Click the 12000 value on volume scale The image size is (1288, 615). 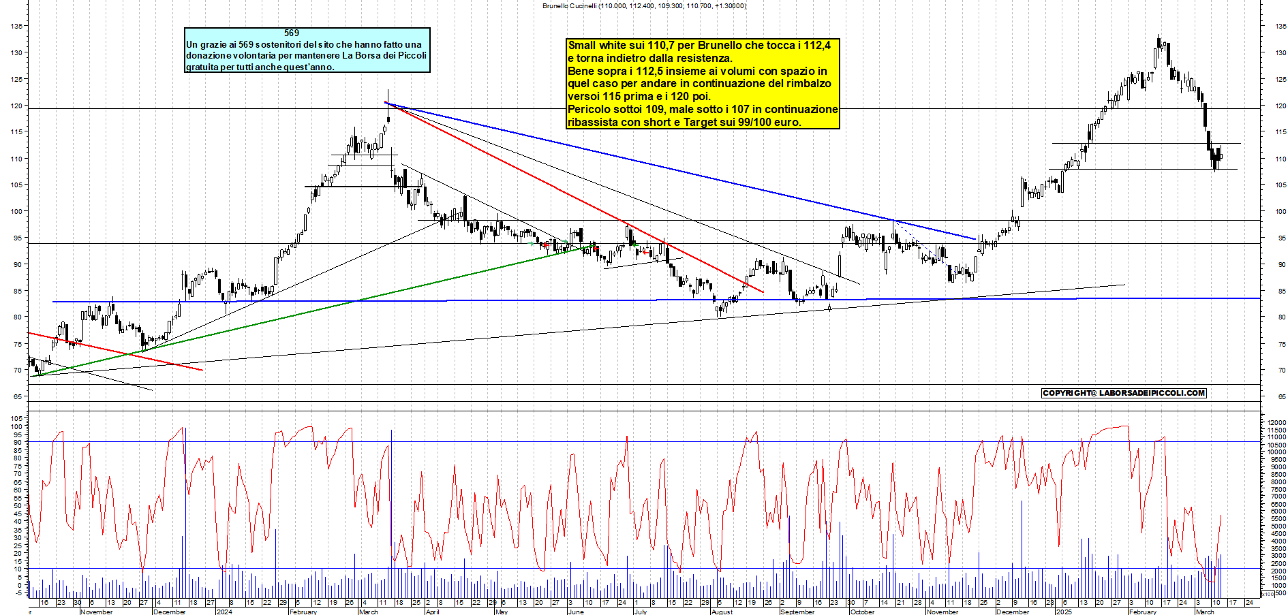[1276, 423]
